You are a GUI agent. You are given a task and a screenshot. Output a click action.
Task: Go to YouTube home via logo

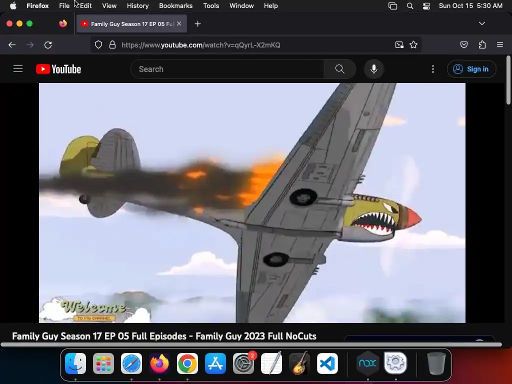(x=58, y=69)
